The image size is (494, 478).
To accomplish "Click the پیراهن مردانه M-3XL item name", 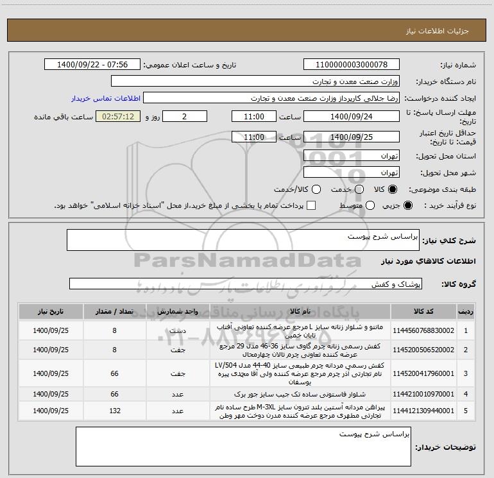I will click(x=300, y=411).
